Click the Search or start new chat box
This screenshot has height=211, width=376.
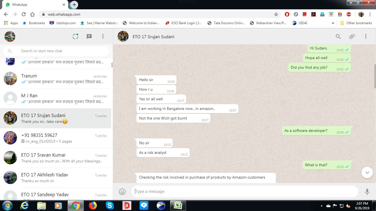tap(56, 51)
